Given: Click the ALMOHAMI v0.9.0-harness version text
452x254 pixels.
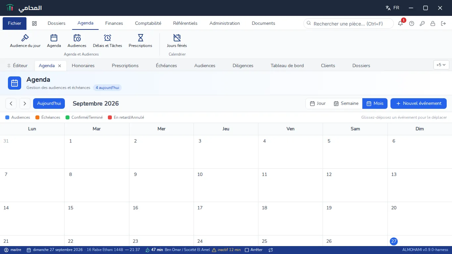Looking at the screenshot, I should point(425,250).
